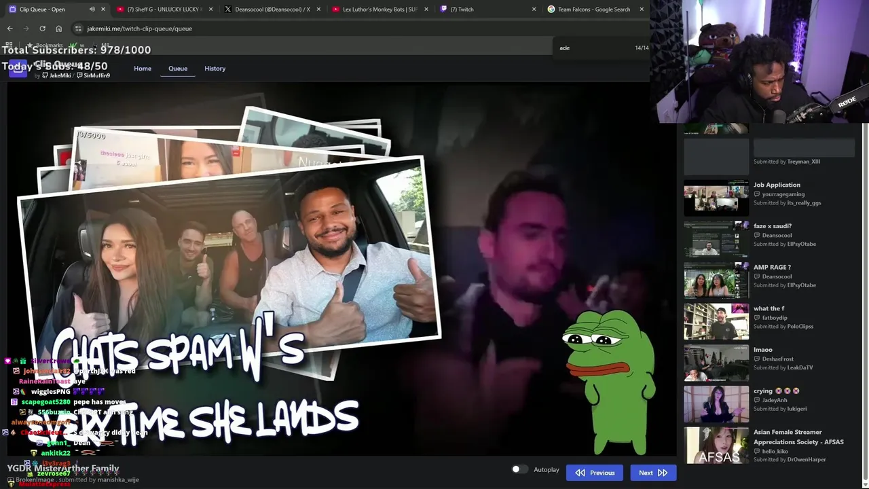Open the SirMuffin9 Twitch link
This screenshot has width=869, height=489.
pyautogui.click(x=93, y=75)
